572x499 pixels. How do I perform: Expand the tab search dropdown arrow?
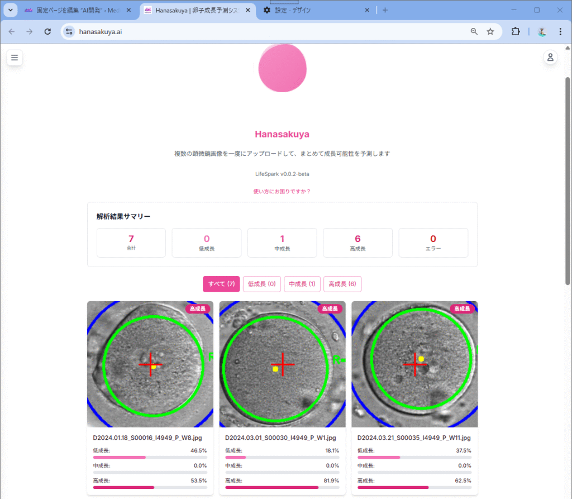pos(10,10)
